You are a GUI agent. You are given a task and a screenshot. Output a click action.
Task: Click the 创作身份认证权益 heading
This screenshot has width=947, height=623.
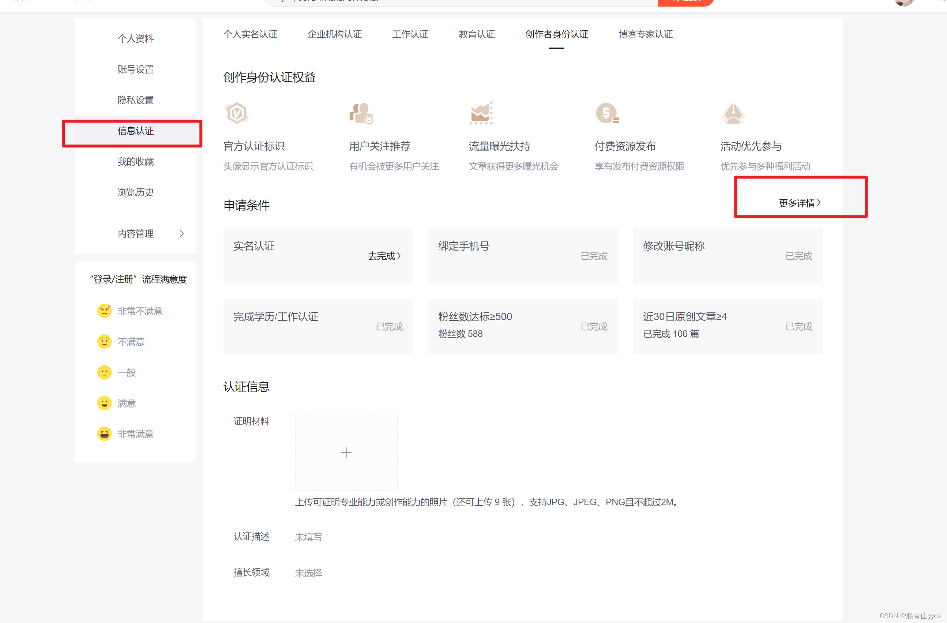click(x=269, y=77)
